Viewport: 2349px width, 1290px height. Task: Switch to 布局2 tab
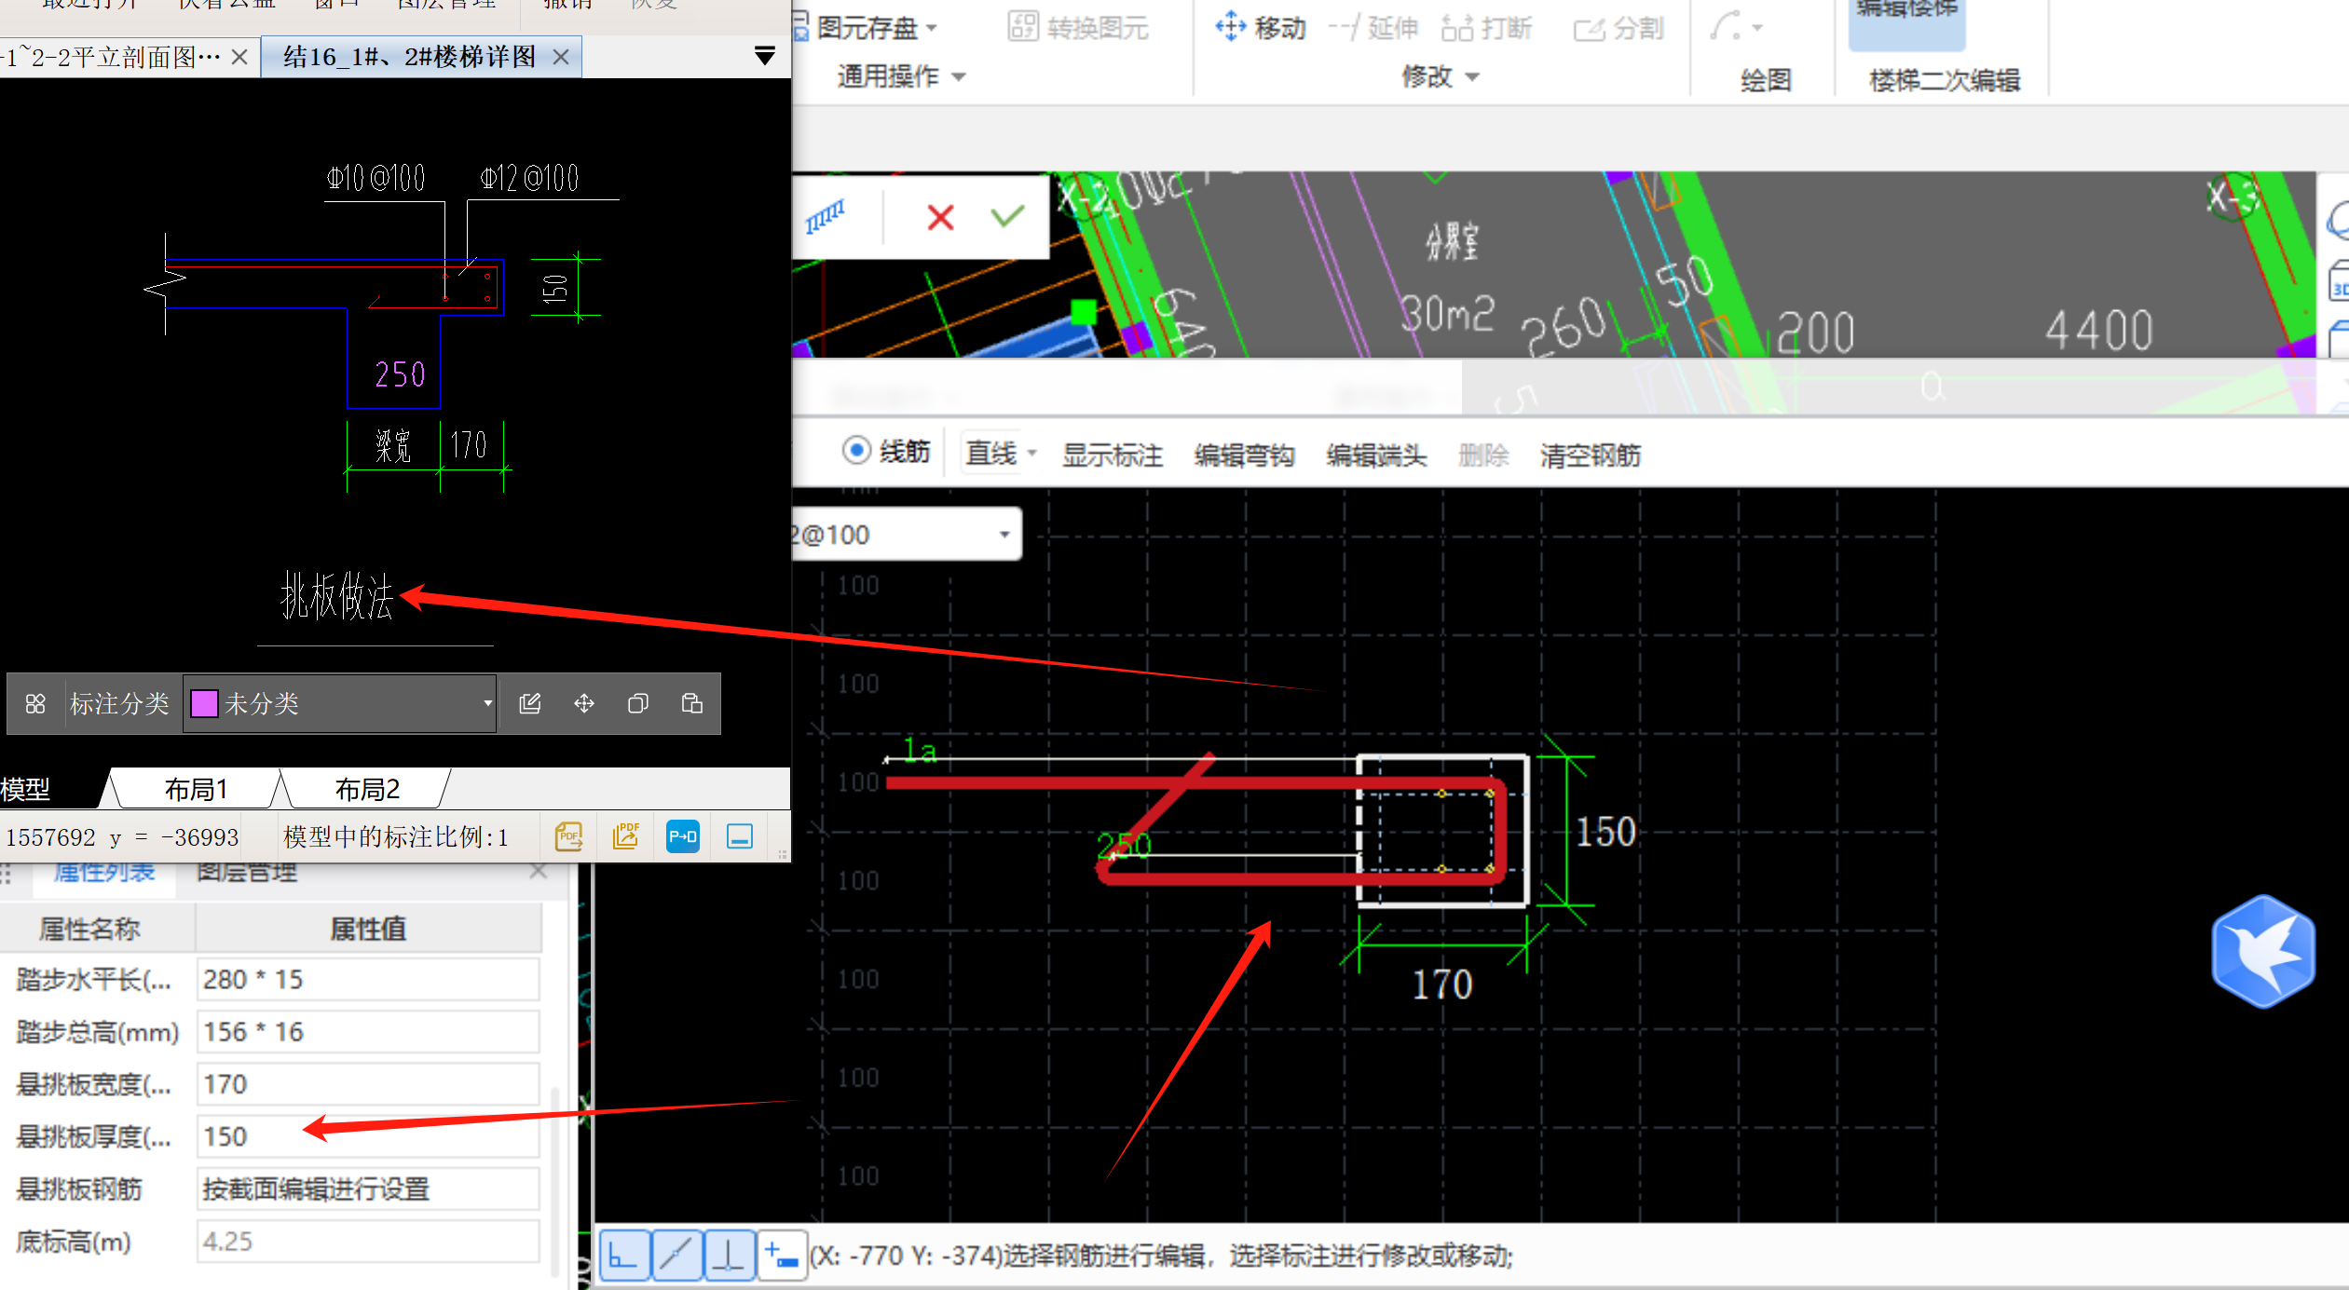pos(367,790)
